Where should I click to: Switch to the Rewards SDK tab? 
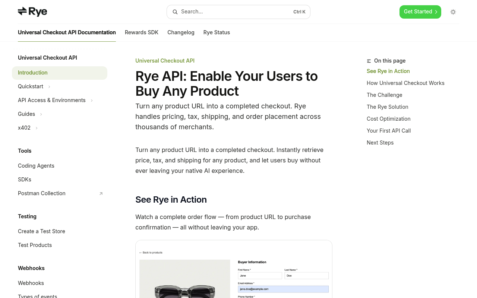point(142,32)
